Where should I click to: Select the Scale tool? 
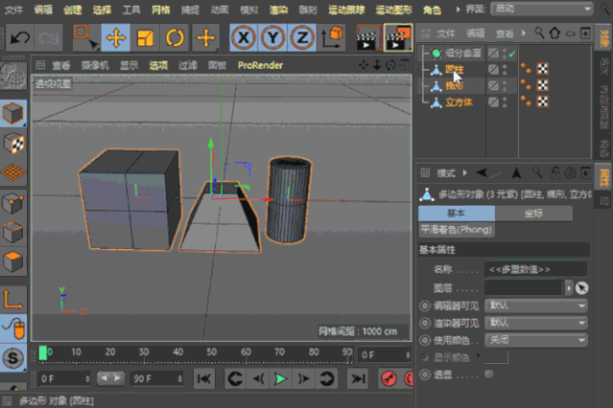click(145, 38)
